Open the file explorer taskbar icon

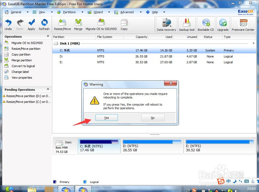coord(32,190)
